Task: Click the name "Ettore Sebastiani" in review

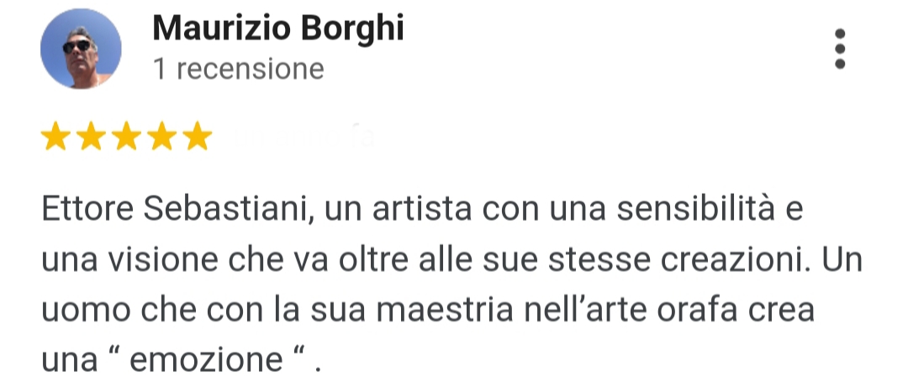Action: (175, 209)
